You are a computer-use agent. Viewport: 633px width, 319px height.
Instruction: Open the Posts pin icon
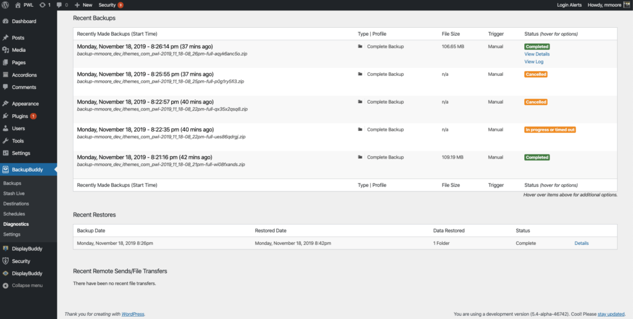(x=6, y=38)
